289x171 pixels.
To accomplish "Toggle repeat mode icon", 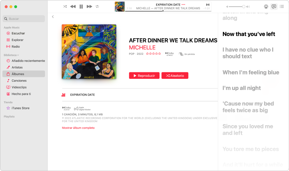I will point(97,7).
